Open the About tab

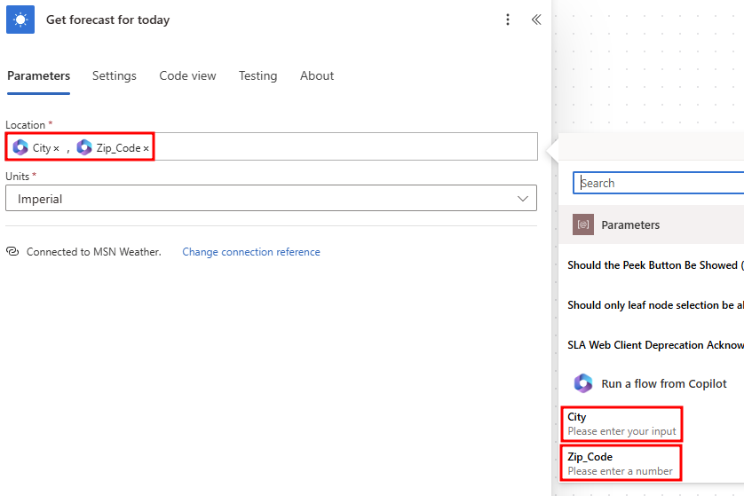click(317, 76)
